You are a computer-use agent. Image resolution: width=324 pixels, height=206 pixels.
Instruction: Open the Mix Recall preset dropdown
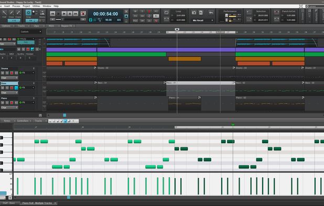pyautogui.click(x=202, y=20)
